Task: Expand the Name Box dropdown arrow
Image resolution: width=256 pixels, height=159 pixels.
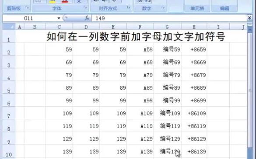Action: [59, 18]
